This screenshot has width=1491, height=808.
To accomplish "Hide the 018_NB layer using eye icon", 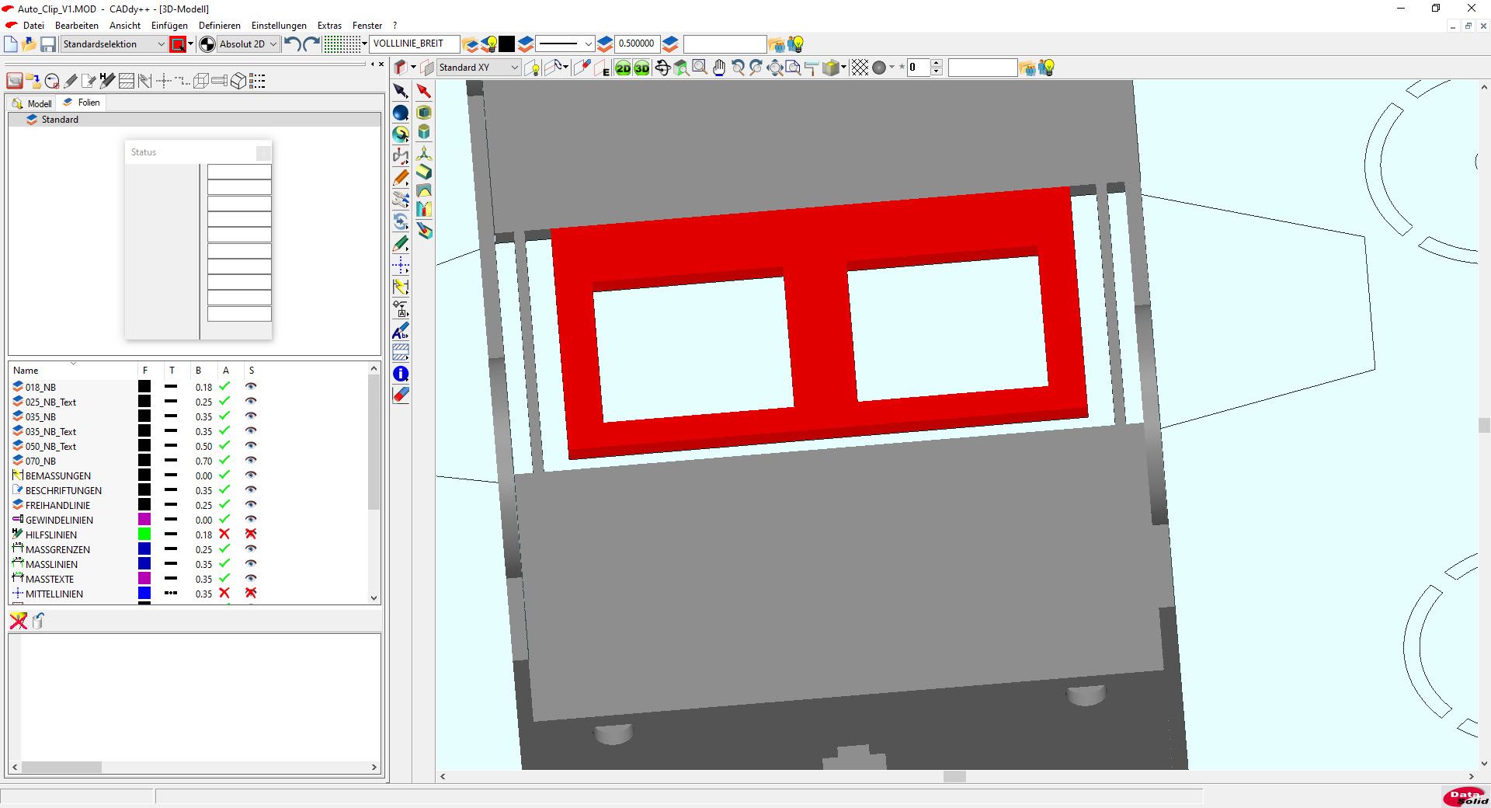I will [x=251, y=387].
